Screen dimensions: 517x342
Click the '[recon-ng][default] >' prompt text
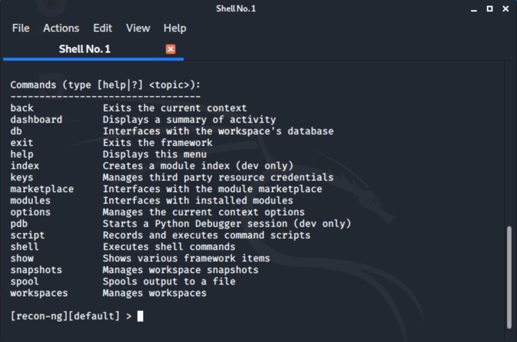[71, 316]
